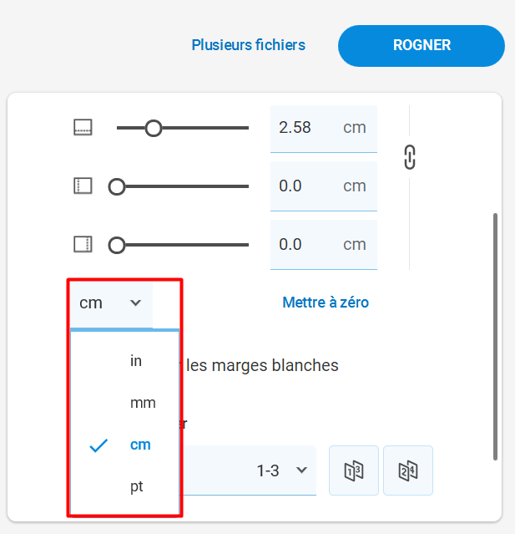Viewport: 515px width, 534px height.
Task: Click the left margin icon
Action: click(x=83, y=186)
